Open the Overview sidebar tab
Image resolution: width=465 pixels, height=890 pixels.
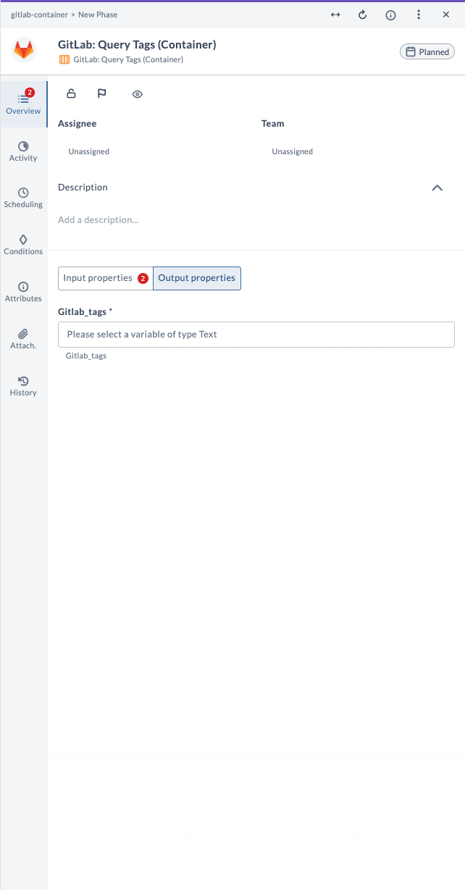click(x=23, y=103)
